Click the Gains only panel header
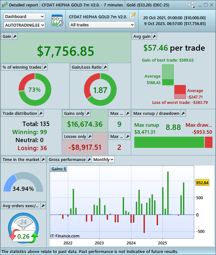216x255 pixels. point(74,113)
